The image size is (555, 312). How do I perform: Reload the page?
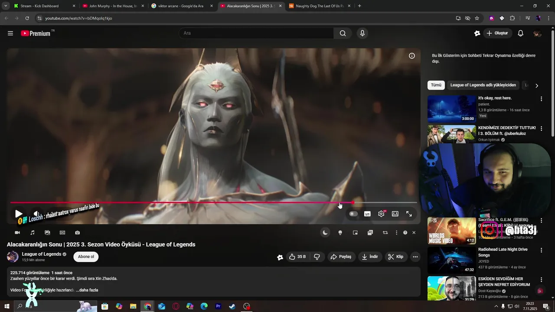pyautogui.click(x=27, y=18)
